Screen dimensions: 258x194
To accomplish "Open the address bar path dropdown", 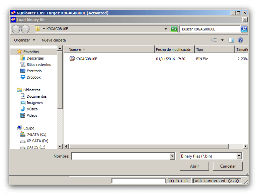I will 166,29.
